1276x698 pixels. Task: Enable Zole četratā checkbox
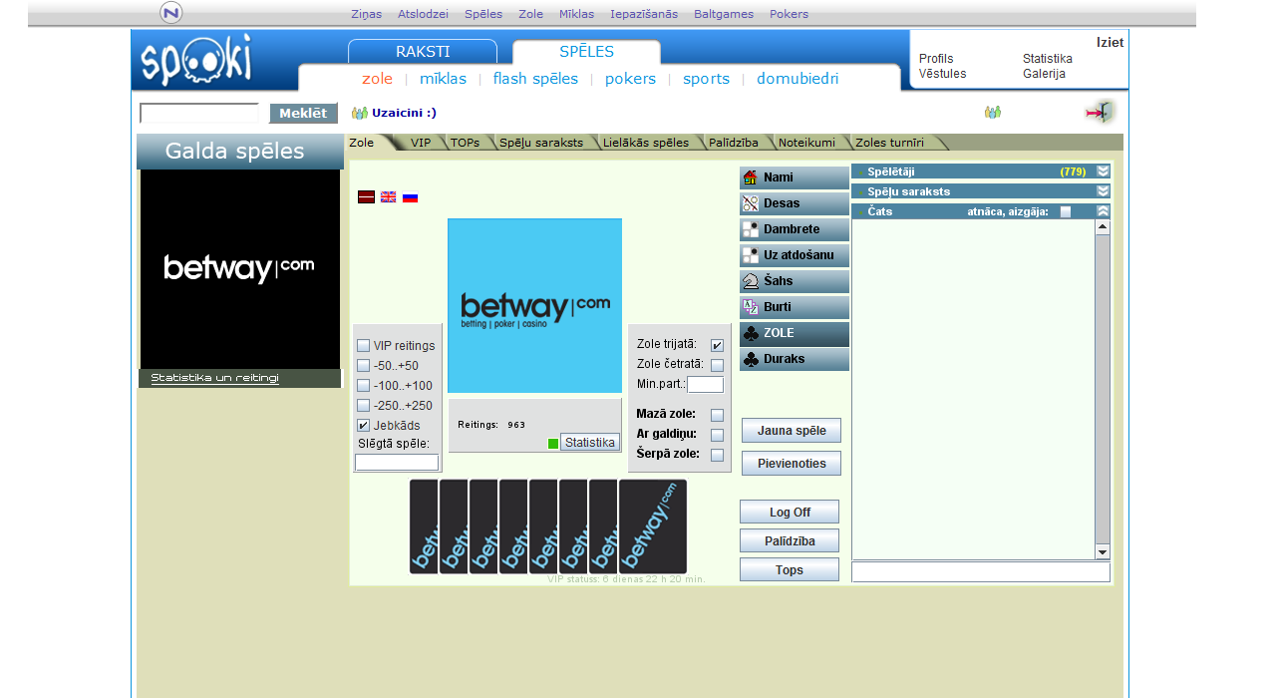(x=717, y=365)
